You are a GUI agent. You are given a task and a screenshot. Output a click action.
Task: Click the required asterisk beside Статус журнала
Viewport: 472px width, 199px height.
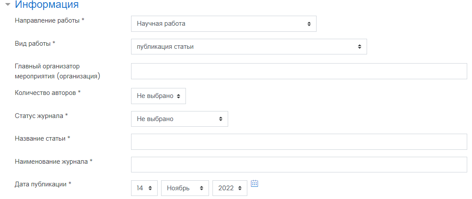click(x=67, y=115)
